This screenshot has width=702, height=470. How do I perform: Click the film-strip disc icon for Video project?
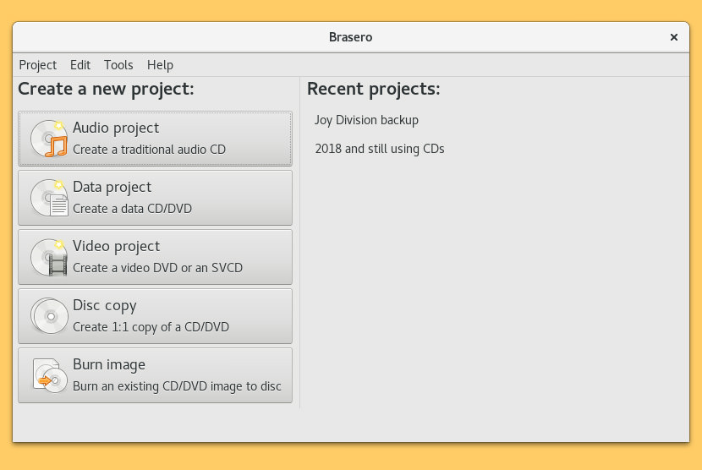click(x=49, y=257)
